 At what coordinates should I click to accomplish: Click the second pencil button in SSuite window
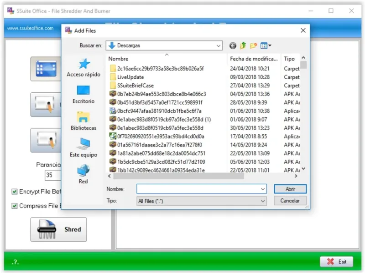tap(46, 105)
